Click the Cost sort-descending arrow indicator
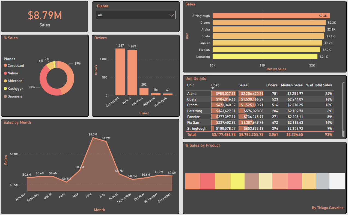Viewport: 348px width, 215px height. click(213, 88)
